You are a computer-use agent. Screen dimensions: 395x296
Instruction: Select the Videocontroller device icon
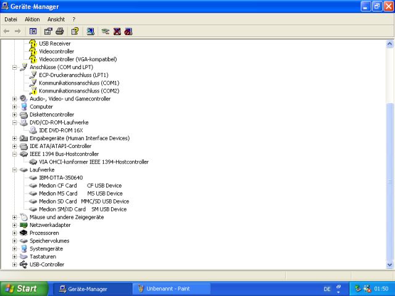pos(33,51)
